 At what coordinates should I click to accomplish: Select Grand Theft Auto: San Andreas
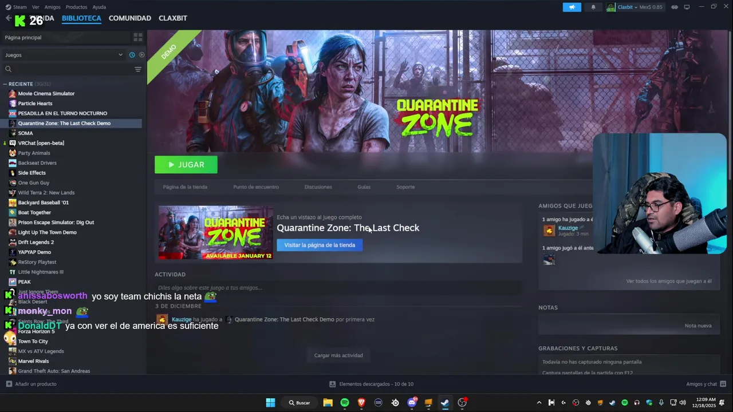point(54,371)
